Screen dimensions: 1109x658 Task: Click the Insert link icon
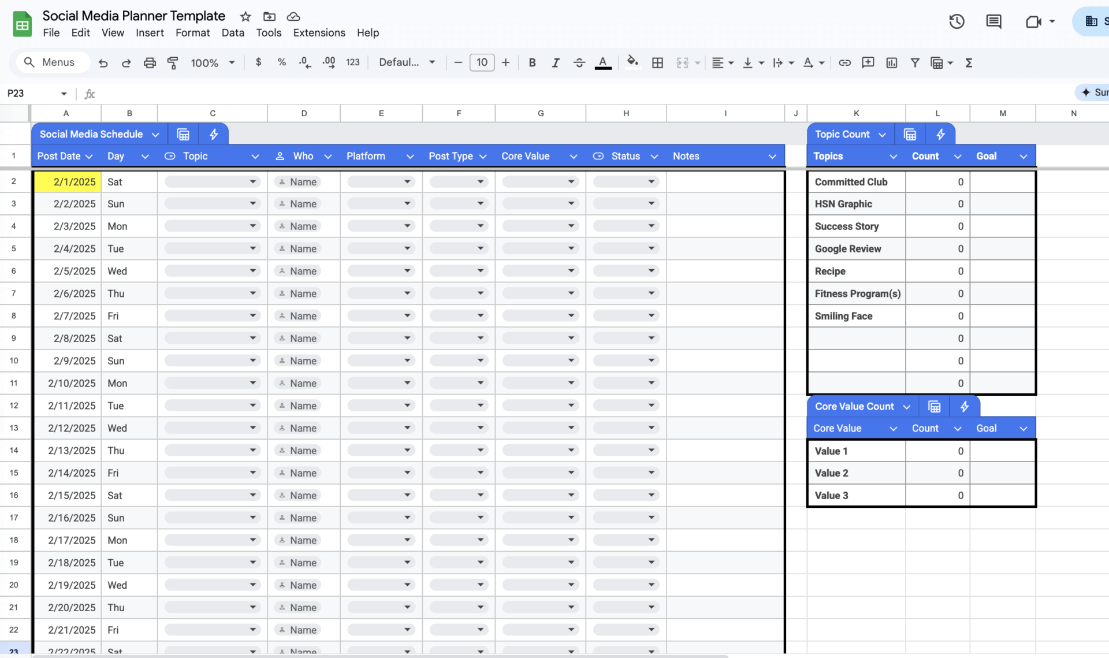pyautogui.click(x=844, y=62)
